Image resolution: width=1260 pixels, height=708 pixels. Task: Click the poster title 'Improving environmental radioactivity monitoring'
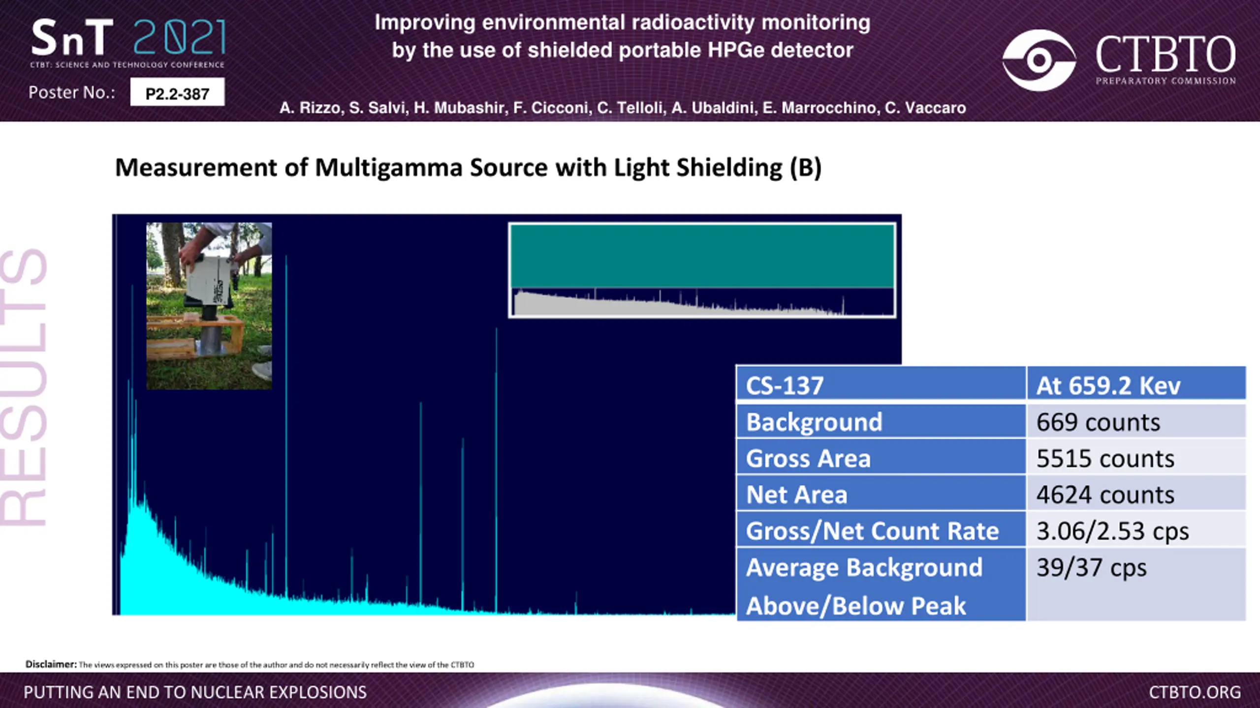pos(622,23)
